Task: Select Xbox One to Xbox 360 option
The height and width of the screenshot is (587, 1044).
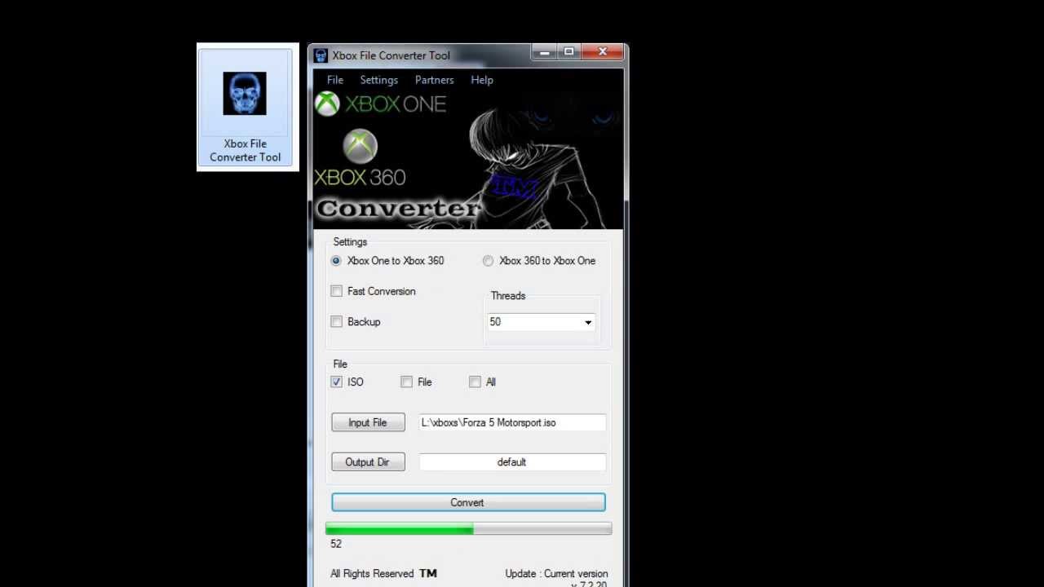Action: [387, 261]
